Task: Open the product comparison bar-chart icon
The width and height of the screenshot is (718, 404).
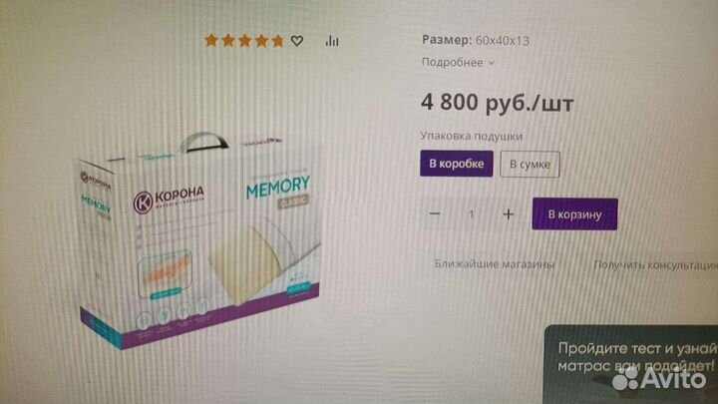Action: (x=332, y=41)
